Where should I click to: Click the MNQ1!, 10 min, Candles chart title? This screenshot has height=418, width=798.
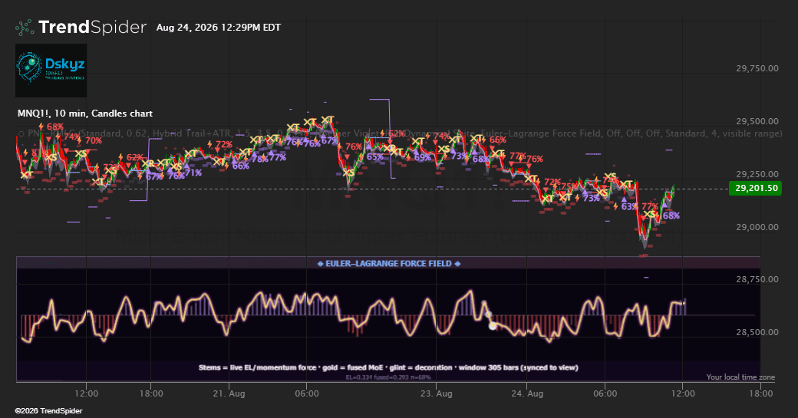(x=85, y=114)
